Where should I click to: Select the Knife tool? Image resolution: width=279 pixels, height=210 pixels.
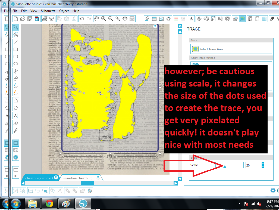16,131
